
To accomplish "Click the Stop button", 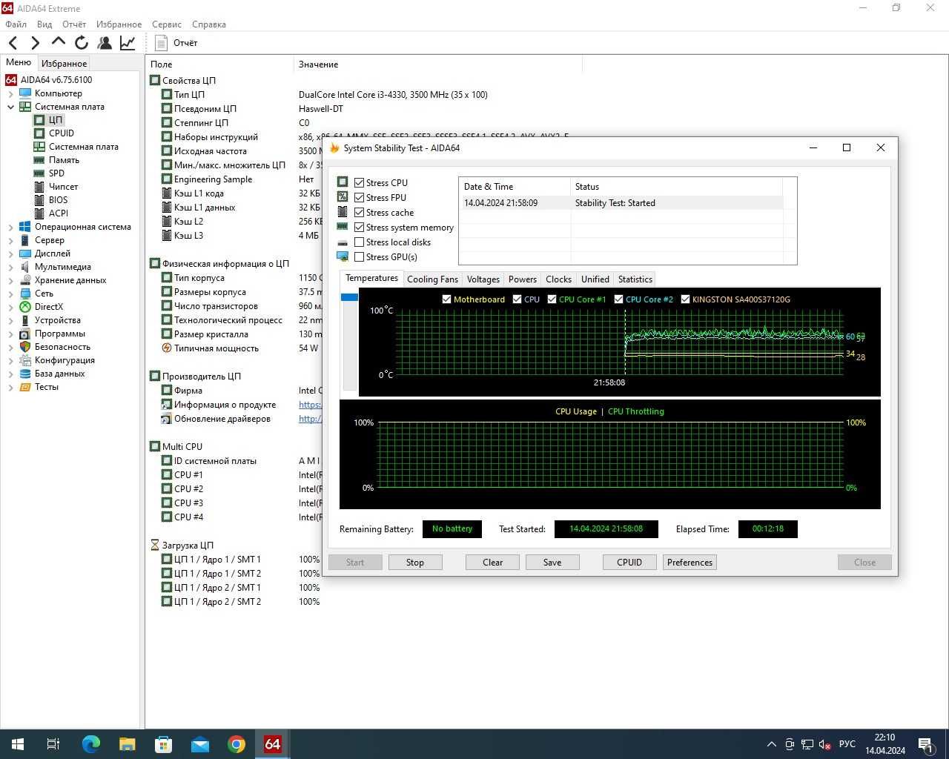I will tap(415, 563).
